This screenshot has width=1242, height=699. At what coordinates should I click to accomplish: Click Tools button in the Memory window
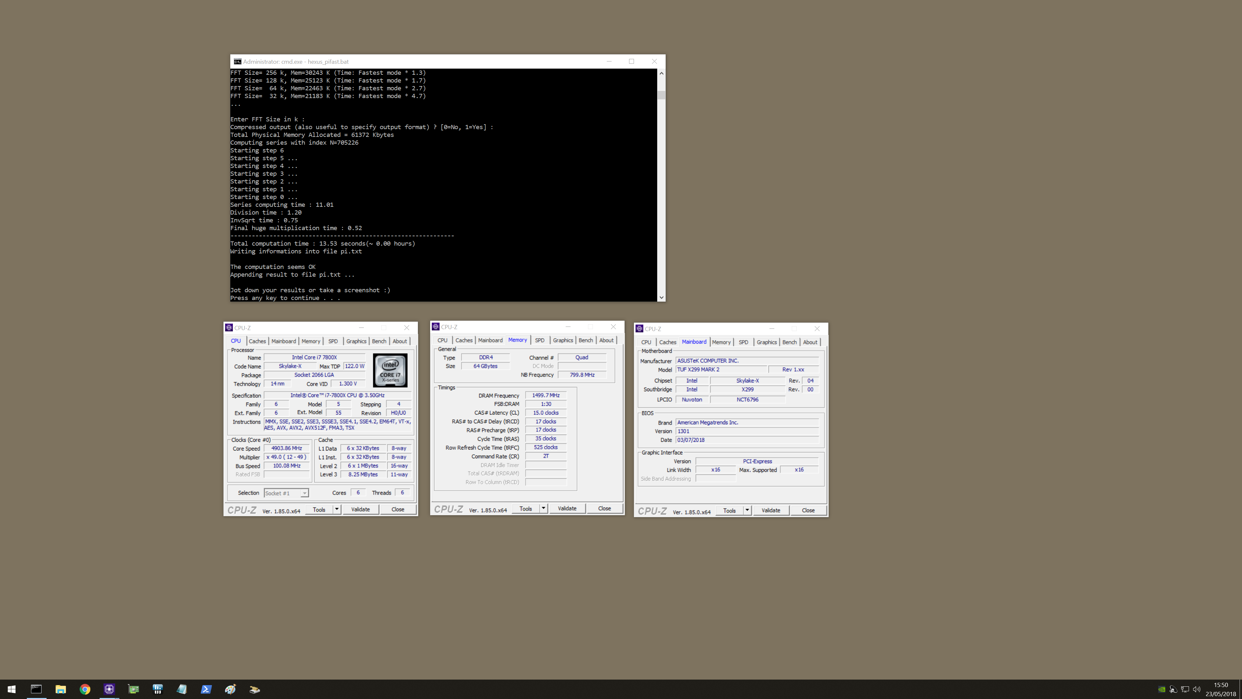526,508
